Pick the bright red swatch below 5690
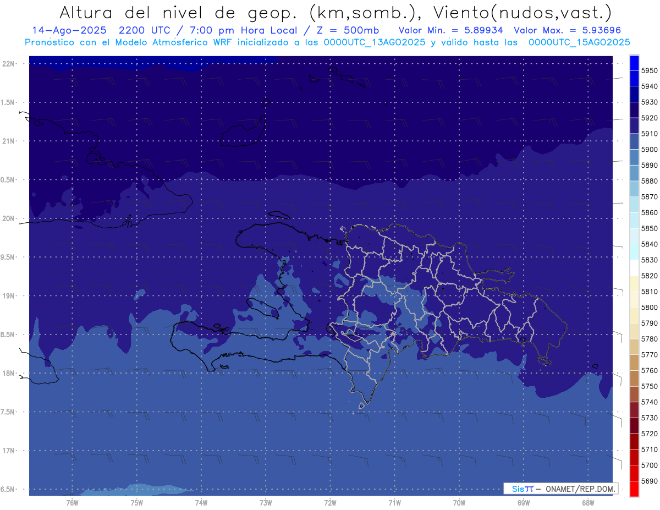The height and width of the screenshot is (510, 660). tap(634, 489)
